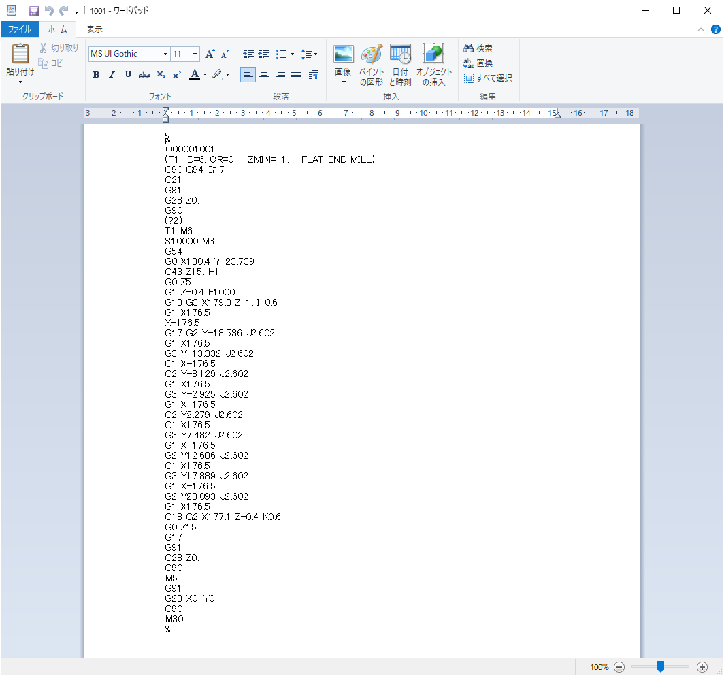Apply the text highlight color

(x=217, y=75)
